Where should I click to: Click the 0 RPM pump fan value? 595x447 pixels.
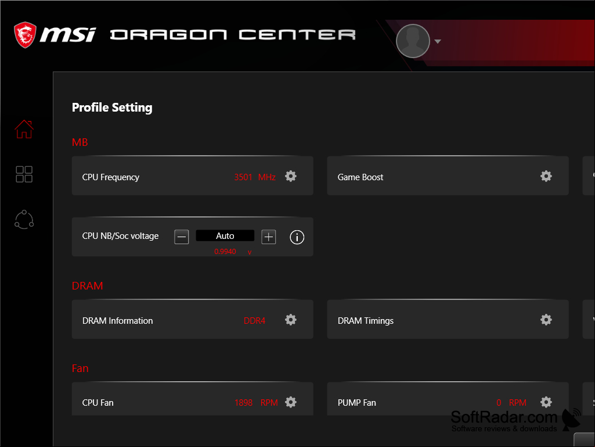pos(511,403)
